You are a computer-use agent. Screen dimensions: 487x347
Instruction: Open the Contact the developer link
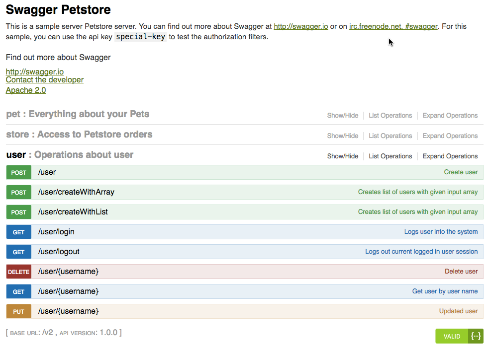[x=45, y=79]
